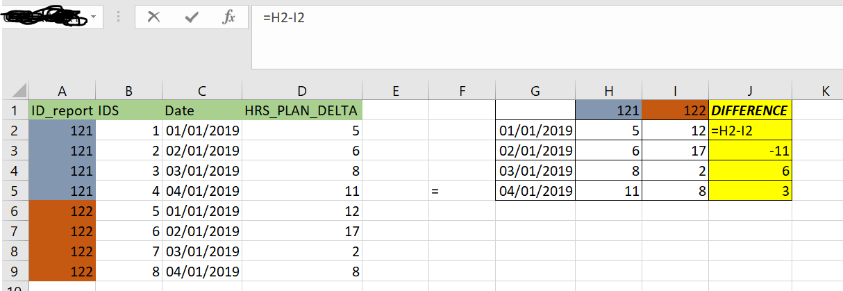Click cell I2 showing 12
Viewport: 843px width, 291px height.
pos(676,130)
